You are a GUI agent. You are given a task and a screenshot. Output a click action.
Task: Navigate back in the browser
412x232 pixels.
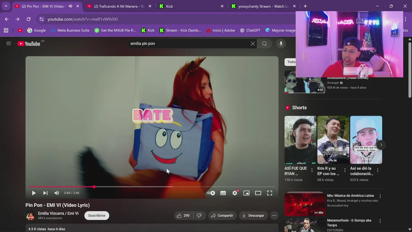7,19
